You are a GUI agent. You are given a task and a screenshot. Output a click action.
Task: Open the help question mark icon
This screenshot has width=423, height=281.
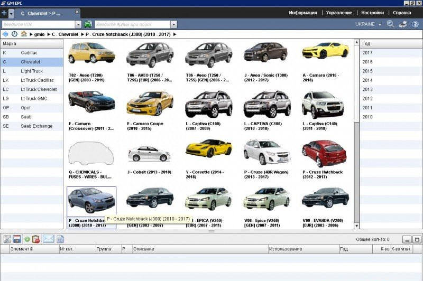(x=415, y=24)
